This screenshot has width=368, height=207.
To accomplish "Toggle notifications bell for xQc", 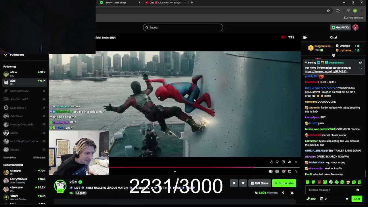I will pos(234,183).
